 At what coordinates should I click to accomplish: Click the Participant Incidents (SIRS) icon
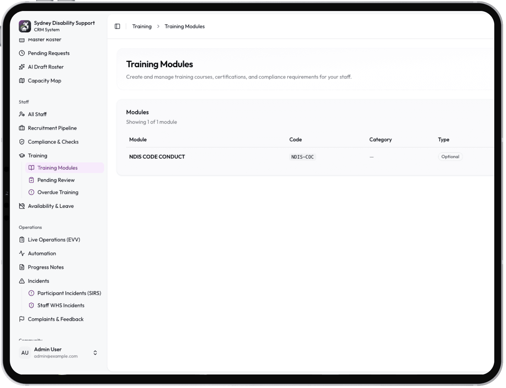[x=31, y=293]
